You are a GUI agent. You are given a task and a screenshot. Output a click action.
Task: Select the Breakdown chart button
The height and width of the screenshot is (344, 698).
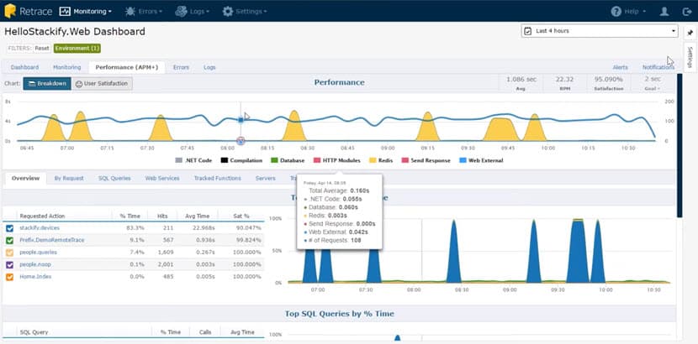[x=47, y=83]
